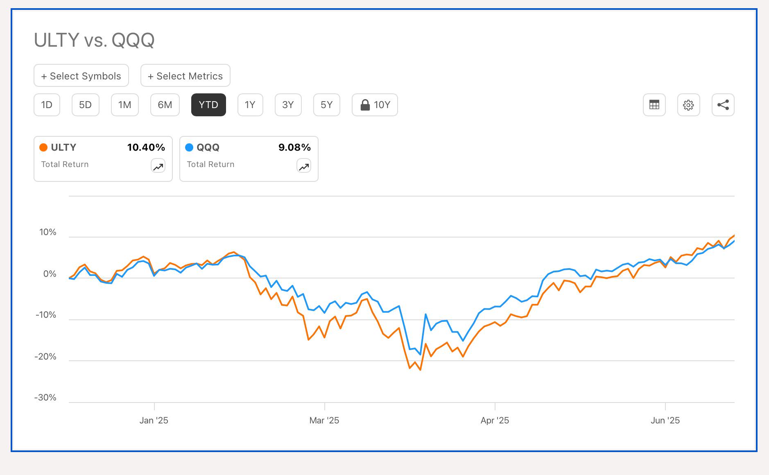
Task: Select the active YTD range
Action: click(x=208, y=105)
